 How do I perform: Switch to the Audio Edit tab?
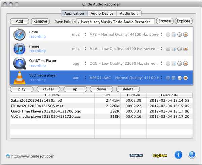click(x=129, y=14)
